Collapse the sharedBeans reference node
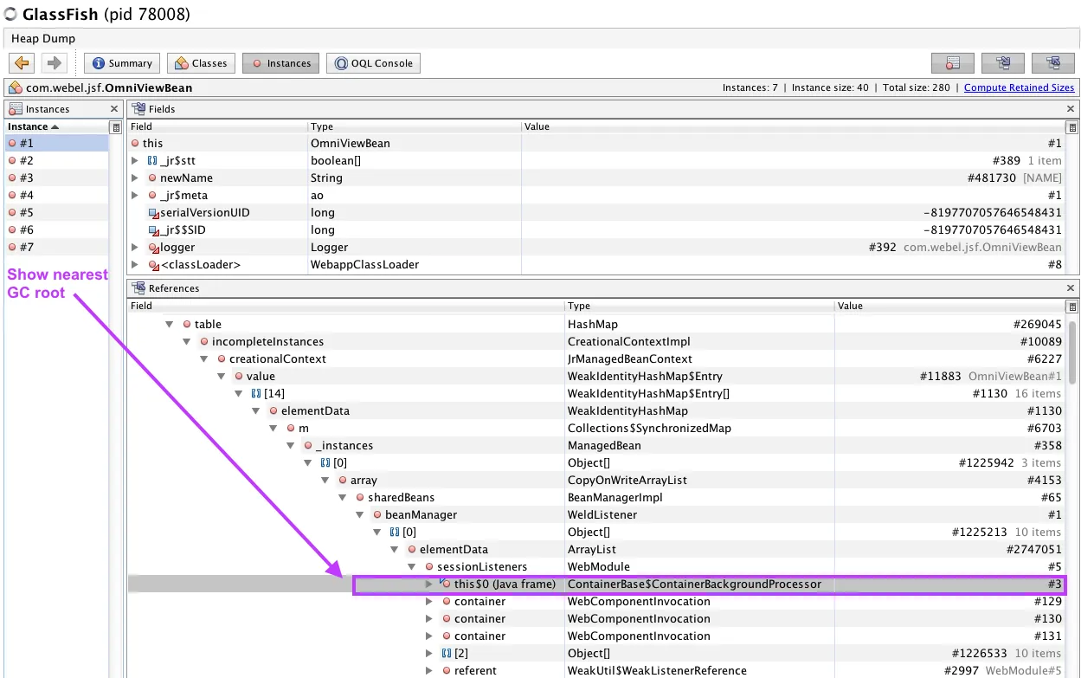Viewport: 1081px width, 678px height. pyautogui.click(x=342, y=497)
